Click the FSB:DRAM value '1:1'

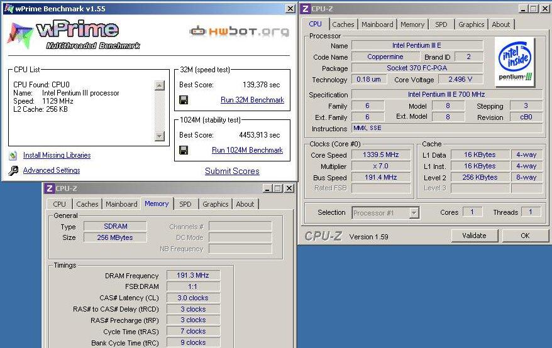193,286
